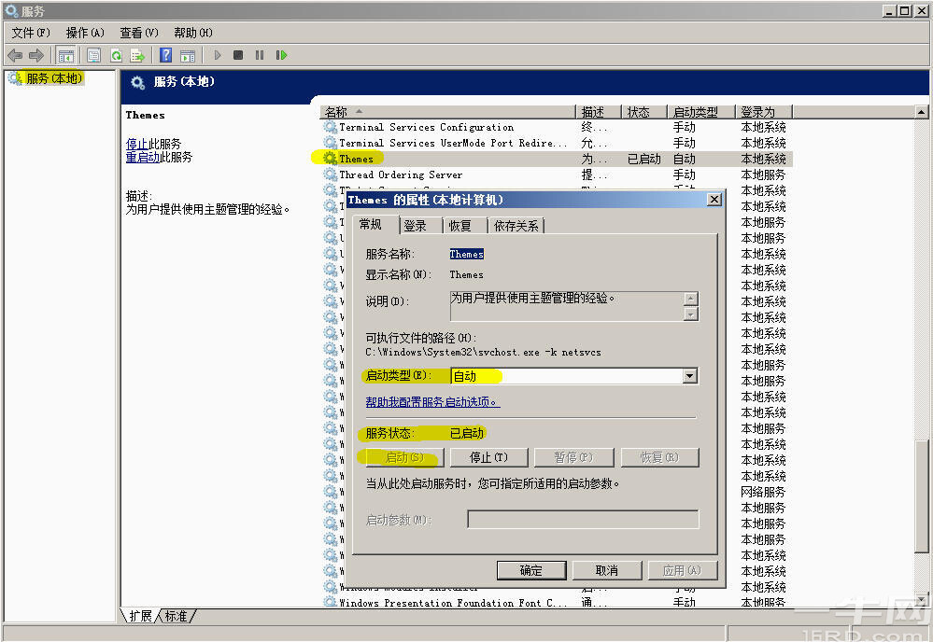Viewport: 933px width, 642px height.
Task: Toggle the Show/Hide Console Tree toolbar icon
Action: [65, 54]
